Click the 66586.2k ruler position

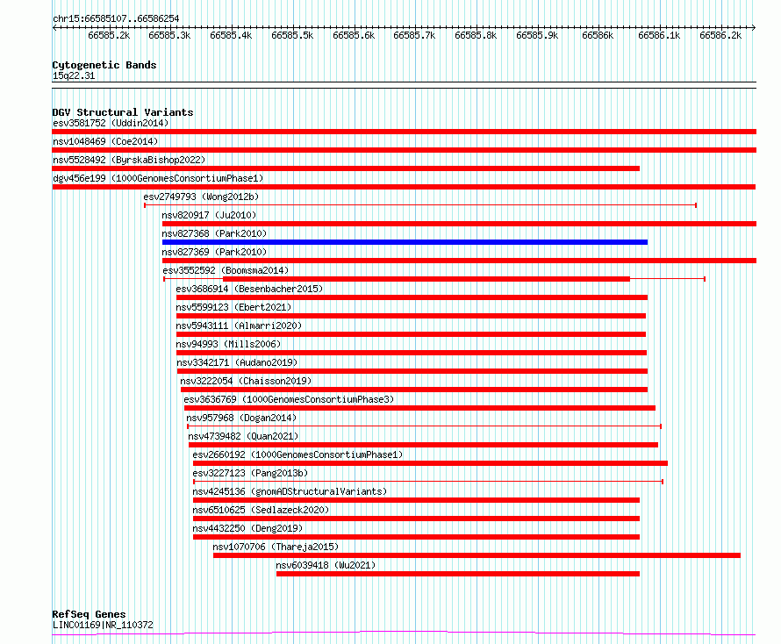pos(720,36)
